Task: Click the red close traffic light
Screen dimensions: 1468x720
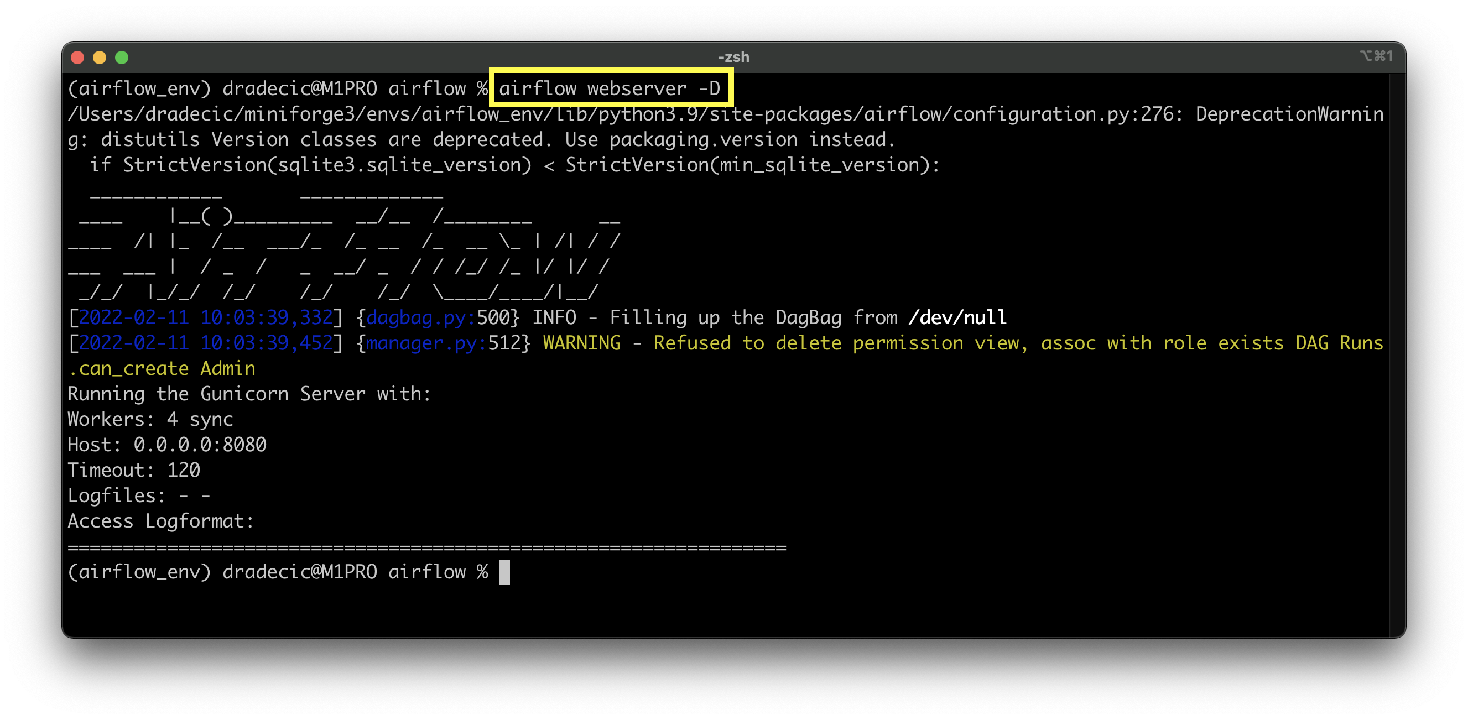Action: [78, 57]
